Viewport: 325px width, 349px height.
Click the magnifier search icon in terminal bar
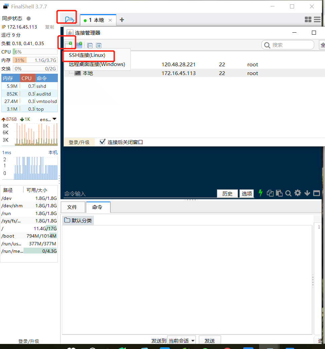(288, 193)
